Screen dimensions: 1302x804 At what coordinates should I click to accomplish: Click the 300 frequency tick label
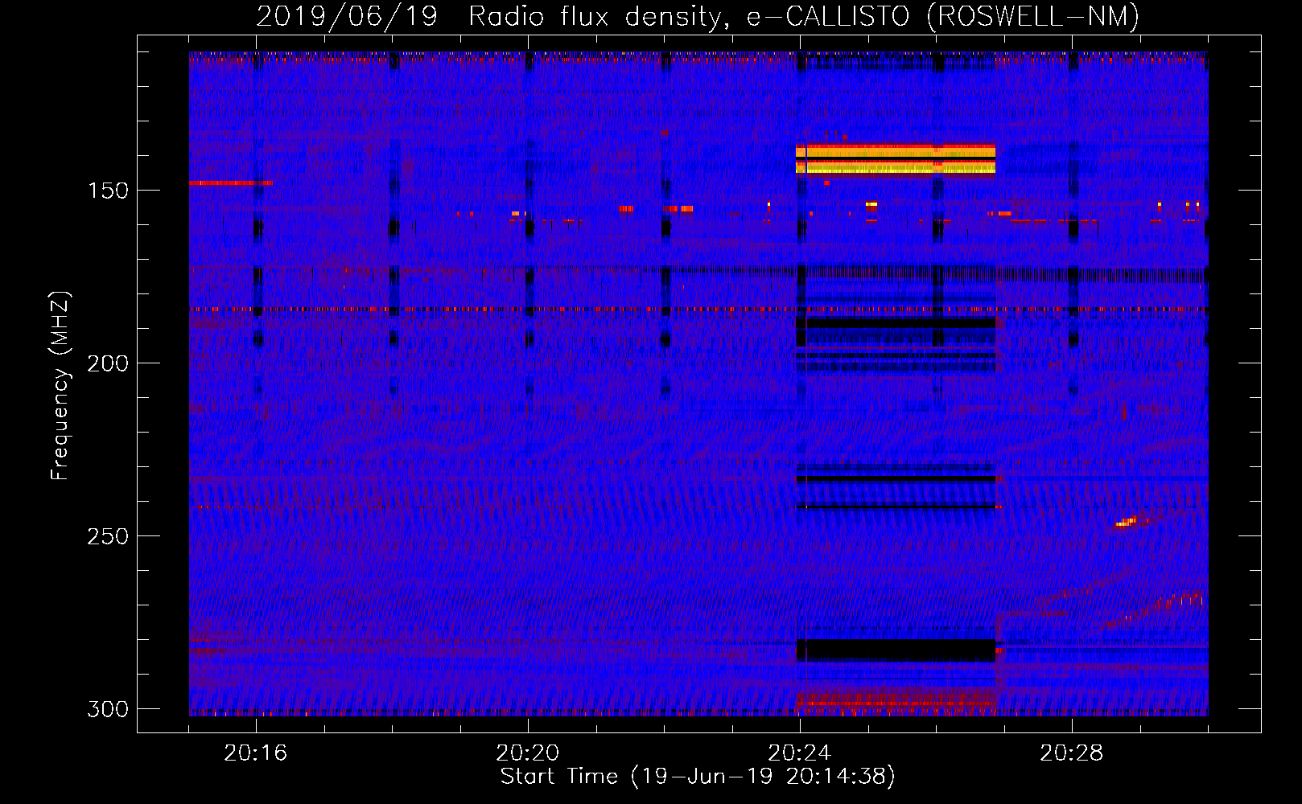108,709
